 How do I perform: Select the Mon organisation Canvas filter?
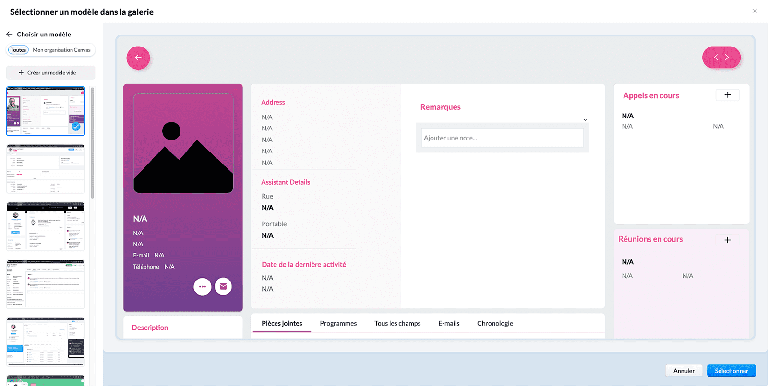point(61,50)
